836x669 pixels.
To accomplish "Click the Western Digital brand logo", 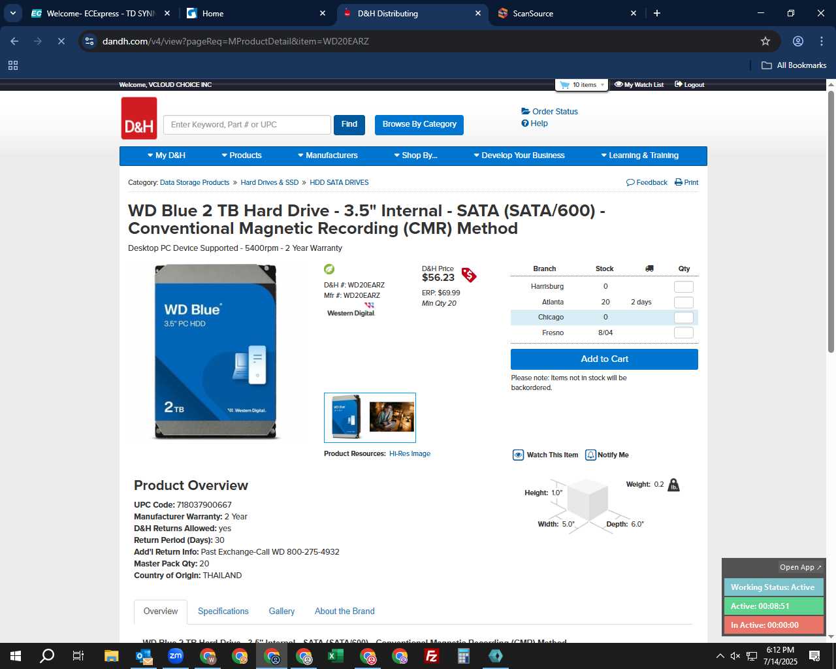I will click(x=351, y=311).
